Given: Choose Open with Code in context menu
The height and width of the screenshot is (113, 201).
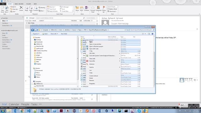Looking at the screenshot, I should (x=94, y=49).
